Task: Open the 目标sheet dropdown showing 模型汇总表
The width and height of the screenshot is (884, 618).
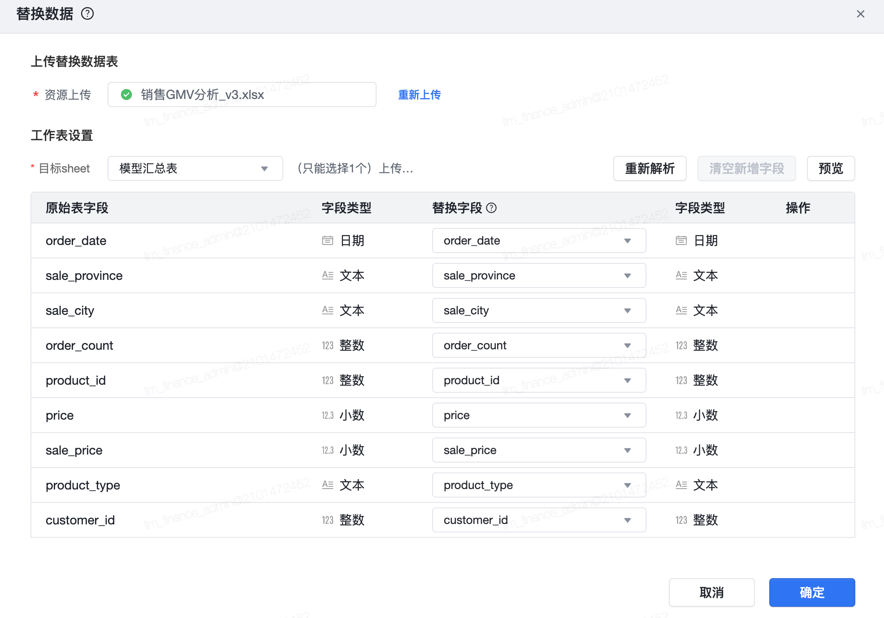Action: coord(195,168)
